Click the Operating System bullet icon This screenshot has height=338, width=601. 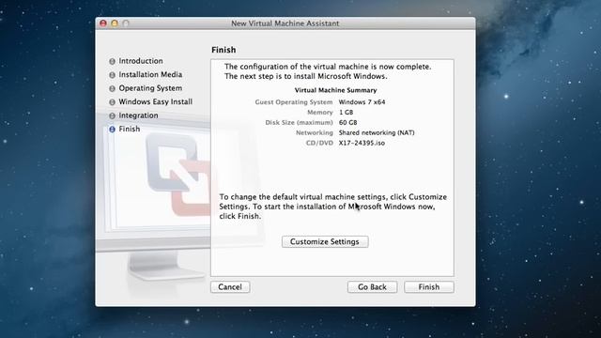point(112,88)
